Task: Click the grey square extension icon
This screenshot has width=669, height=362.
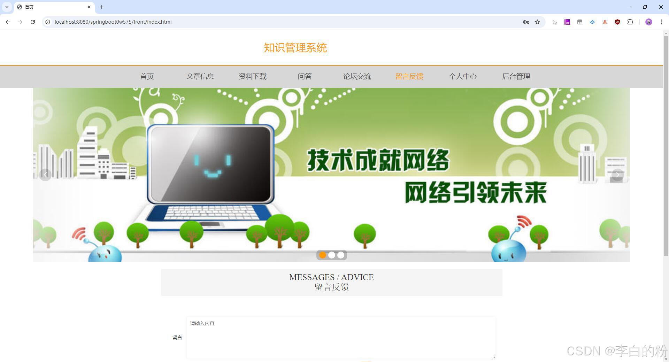Action: 580,22
